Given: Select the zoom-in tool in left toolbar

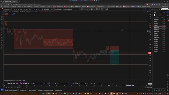Looking at the screenshot, I should (x=2, y=35).
